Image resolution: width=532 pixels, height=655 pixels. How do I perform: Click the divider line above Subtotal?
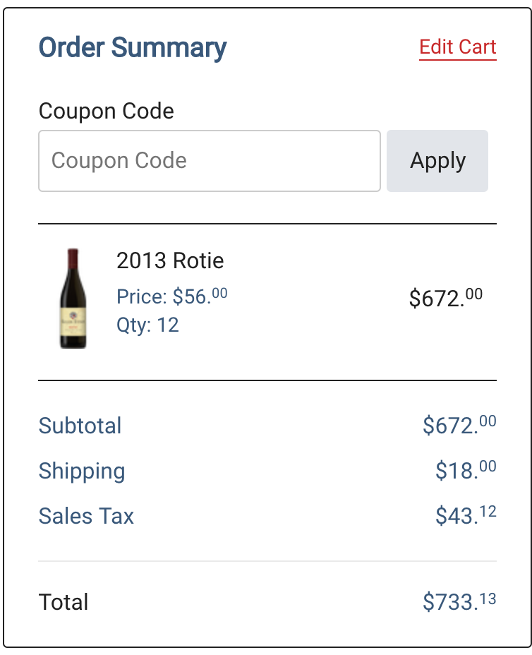click(267, 380)
